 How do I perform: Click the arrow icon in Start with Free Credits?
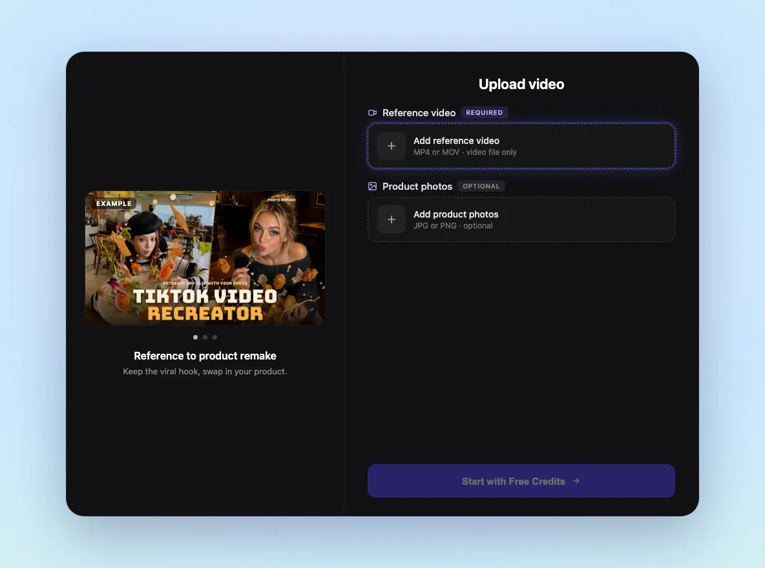pyautogui.click(x=576, y=481)
